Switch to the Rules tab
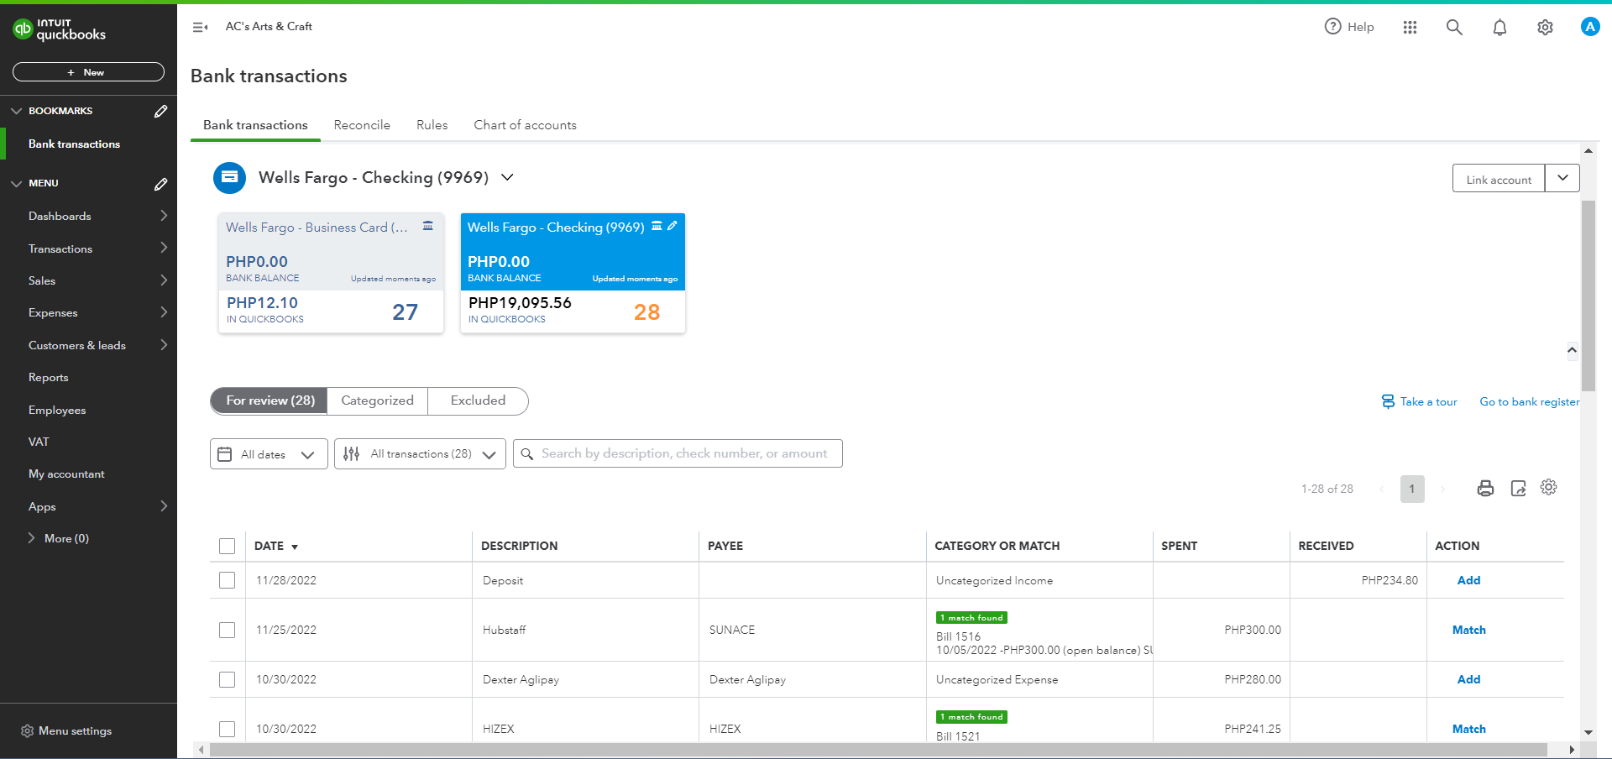The width and height of the screenshot is (1612, 759). 432,125
